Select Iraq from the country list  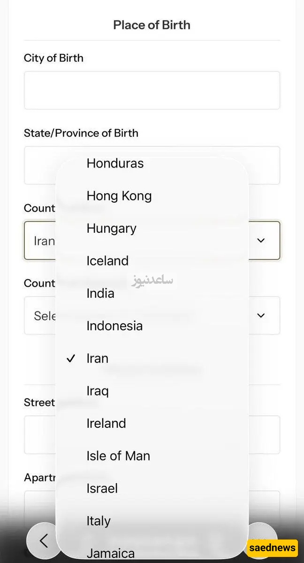pyautogui.click(x=98, y=391)
